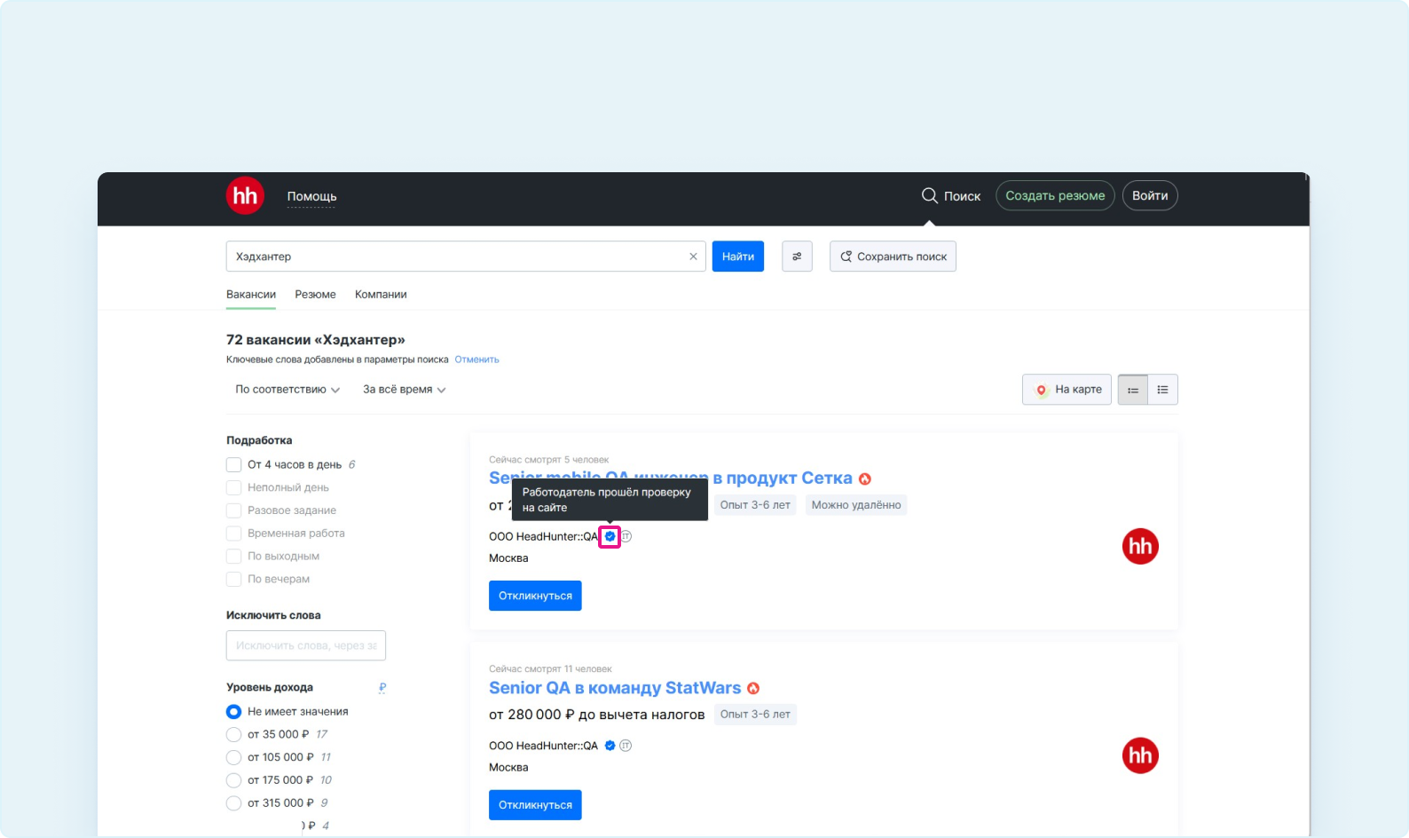Check По вечерам option

[234, 579]
